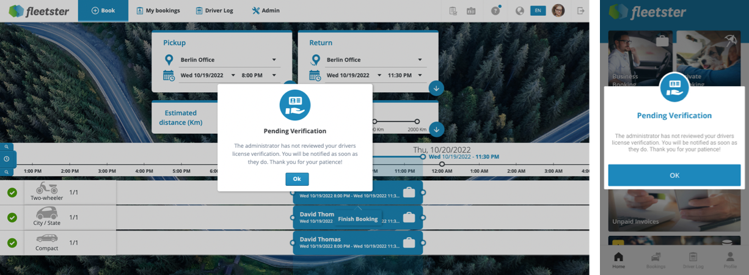This screenshot has width=749, height=275.
Task: Click the Pickup location pin icon
Action: [169, 60]
